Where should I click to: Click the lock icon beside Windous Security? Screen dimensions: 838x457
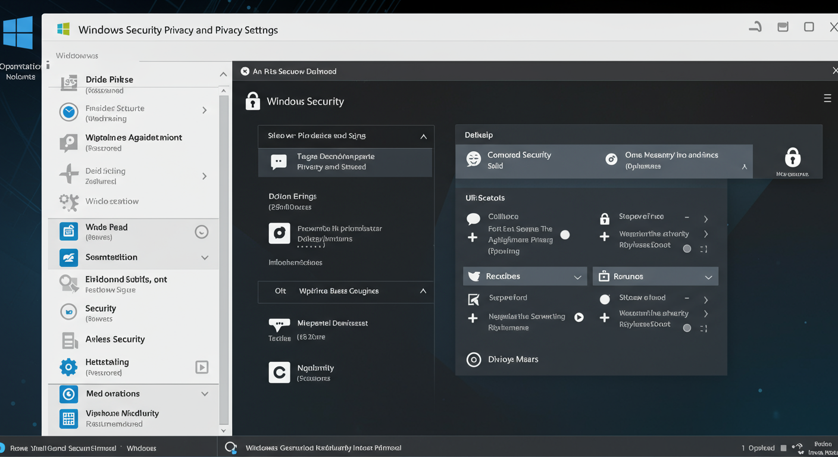(x=253, y=101)
